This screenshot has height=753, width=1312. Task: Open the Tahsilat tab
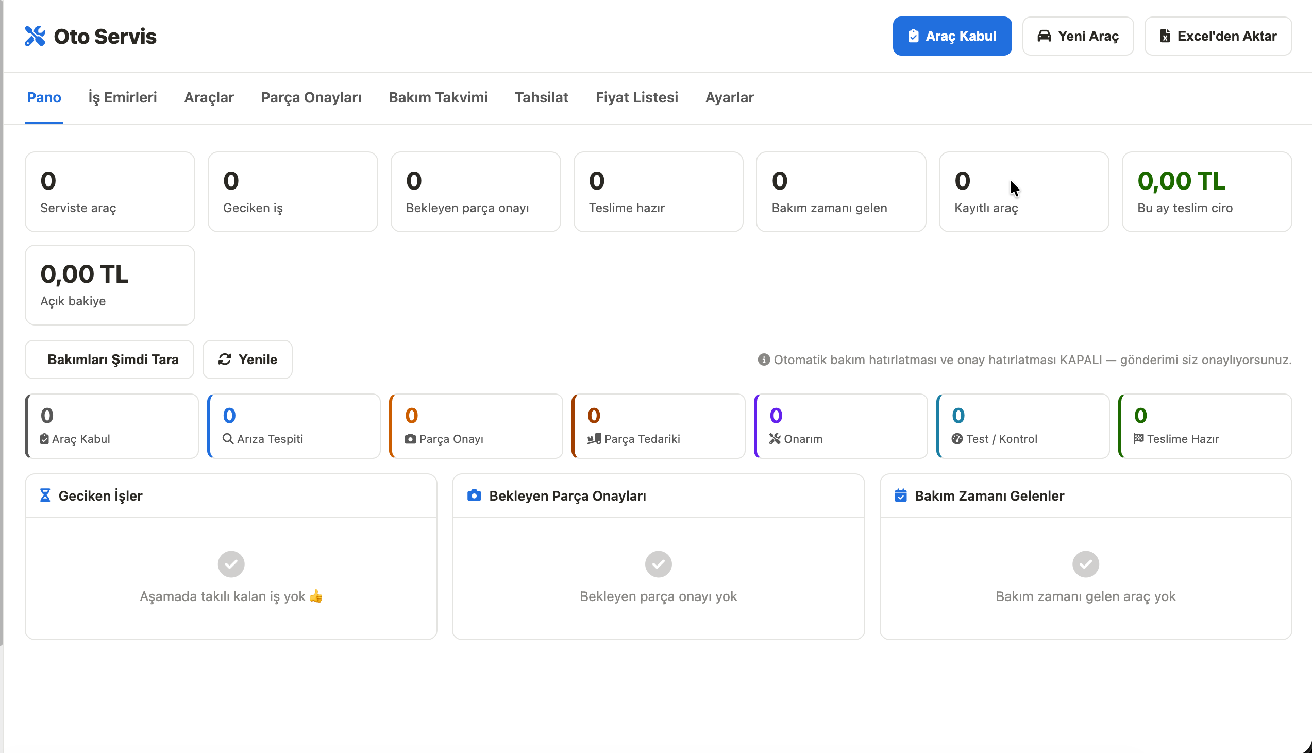(x=542, y=97)
